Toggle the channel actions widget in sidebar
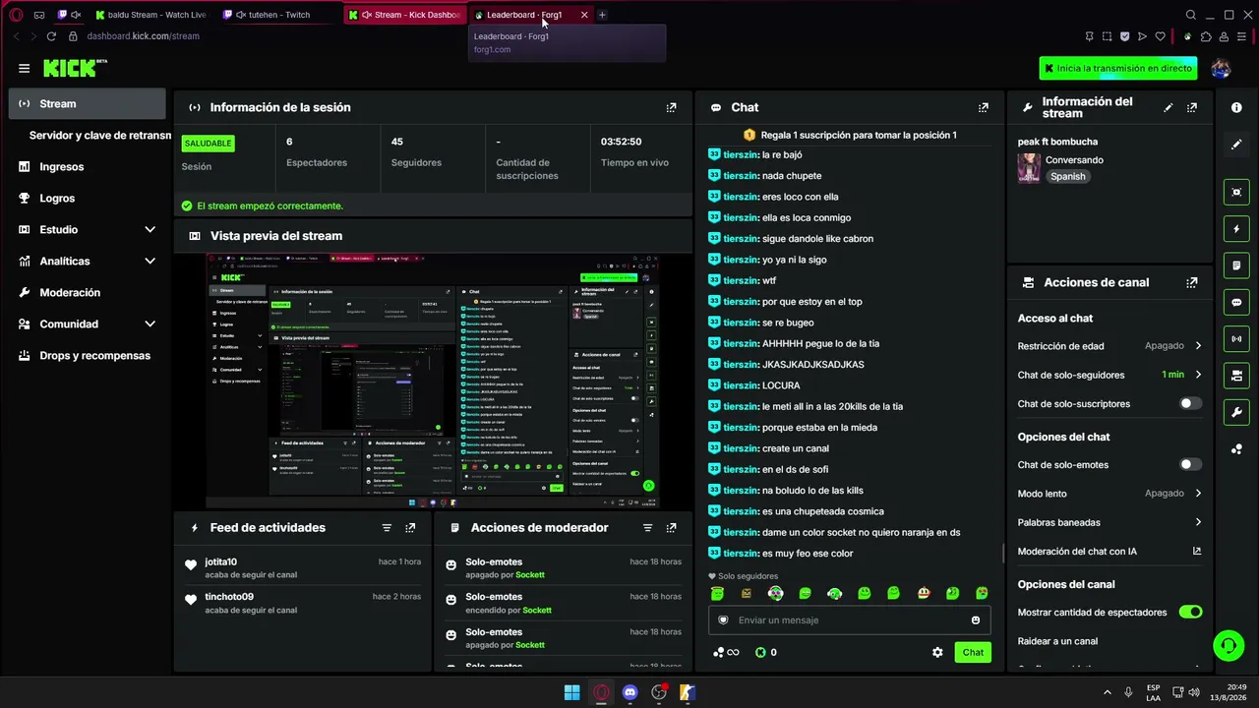The width and height of the screenshot is (1259, 708). (1236, 376)
